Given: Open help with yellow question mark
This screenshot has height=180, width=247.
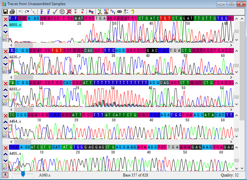Looking at the screenshot, I should coord(133,12).
